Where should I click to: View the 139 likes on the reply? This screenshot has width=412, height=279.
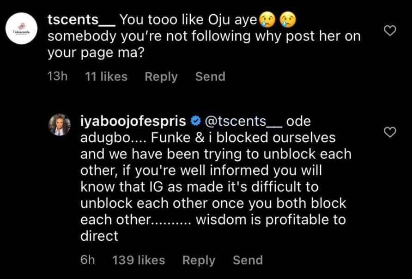139,260
